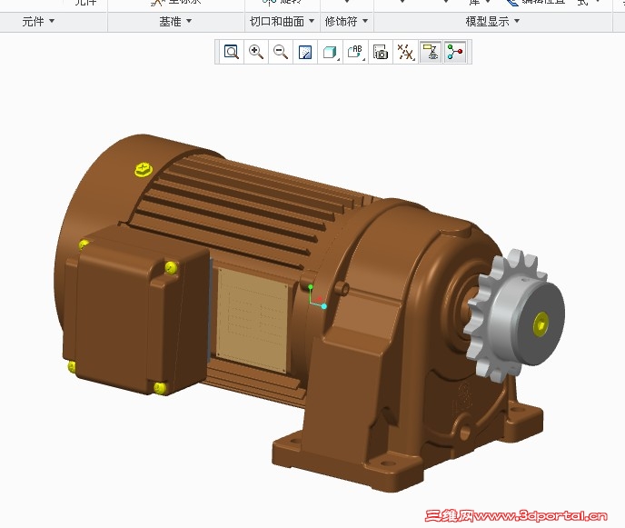
Task: Select the coordinate system marker on the model
Action: point(317,297)
